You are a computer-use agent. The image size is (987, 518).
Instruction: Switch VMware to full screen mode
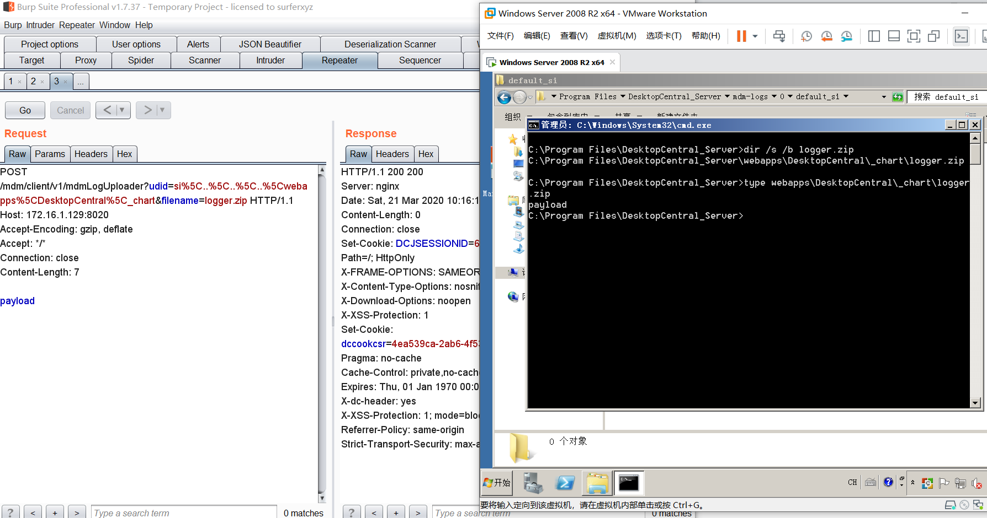[x=914, y=36]
